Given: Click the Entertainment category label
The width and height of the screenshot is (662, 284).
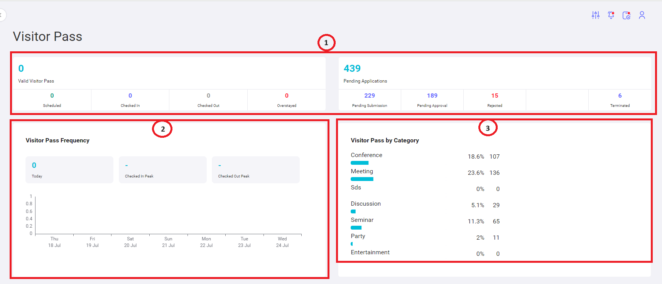Looking at the screenshot, I should pos(370,252).
